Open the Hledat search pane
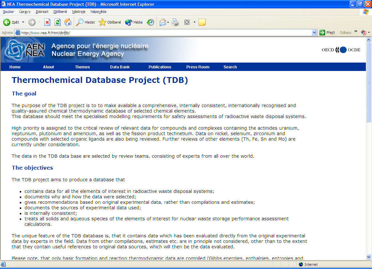 coord(85,22)
